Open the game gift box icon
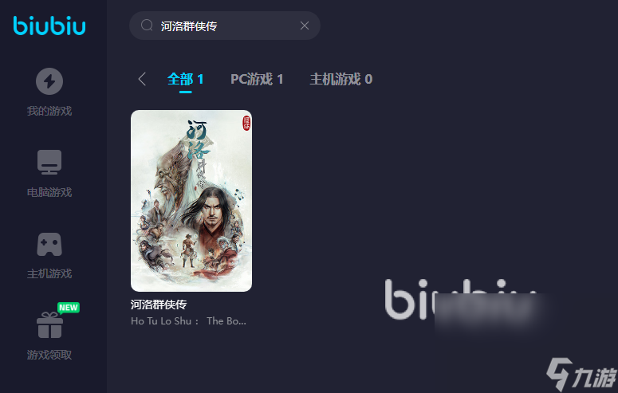 click(x=49, y=325)
